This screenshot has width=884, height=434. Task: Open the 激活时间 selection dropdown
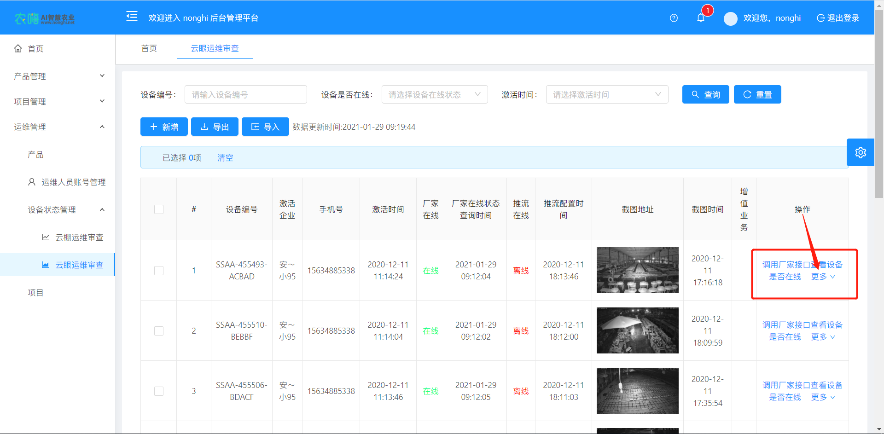tap(607, 94)
